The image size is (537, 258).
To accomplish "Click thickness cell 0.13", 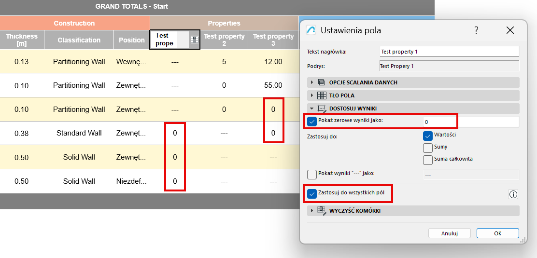I will [x=22, y=62].
